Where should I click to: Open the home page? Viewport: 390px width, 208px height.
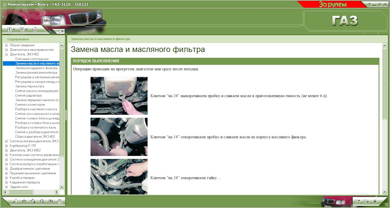[x=35, y=29]
